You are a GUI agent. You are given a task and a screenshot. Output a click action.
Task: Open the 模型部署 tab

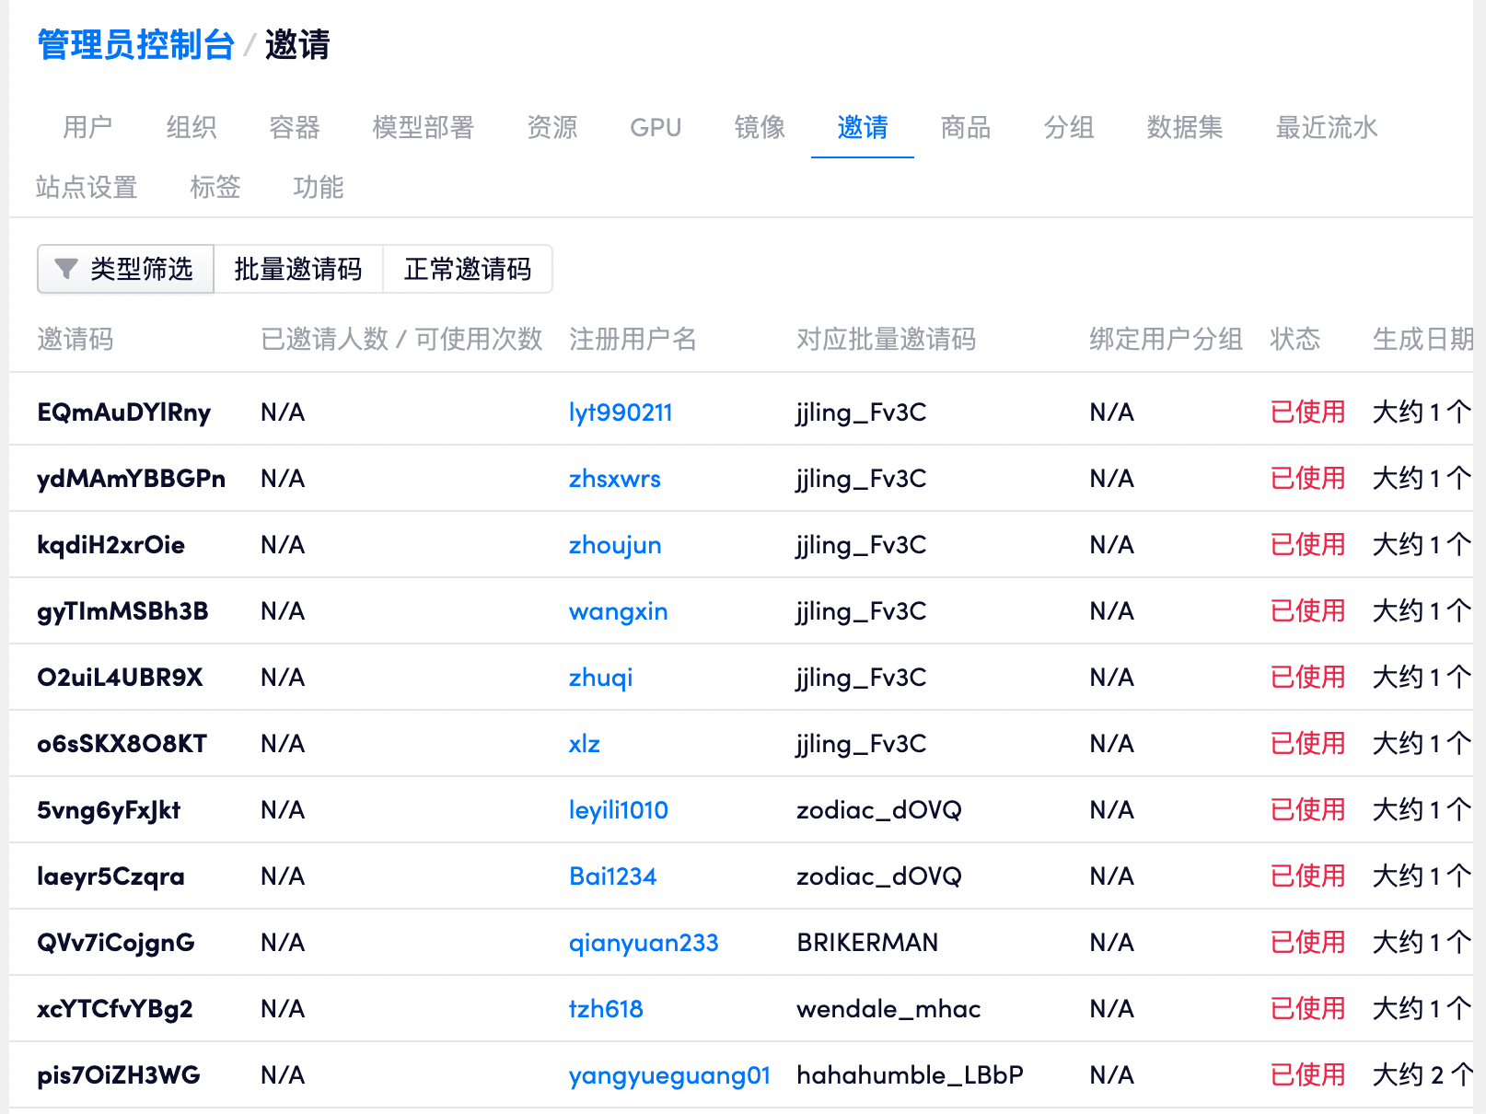click(x=423, y=127)
